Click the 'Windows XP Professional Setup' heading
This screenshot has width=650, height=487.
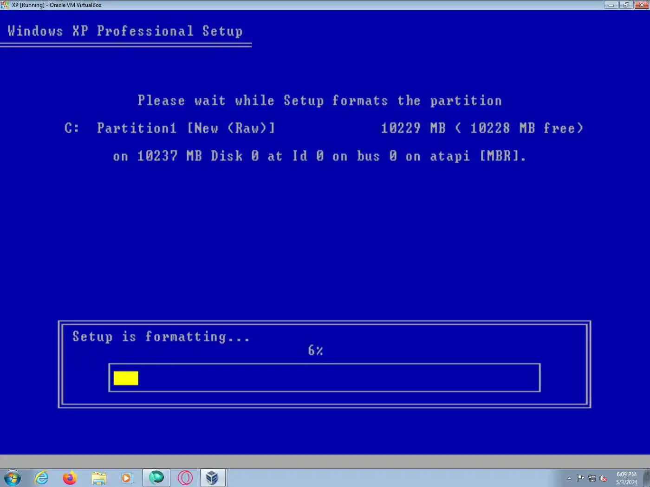click(125, 31)
